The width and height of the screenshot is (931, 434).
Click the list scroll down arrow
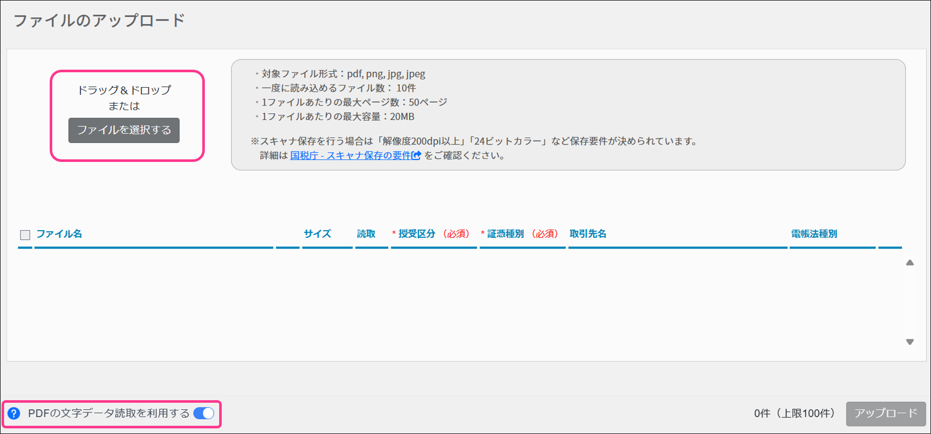[x=910, y=342]
